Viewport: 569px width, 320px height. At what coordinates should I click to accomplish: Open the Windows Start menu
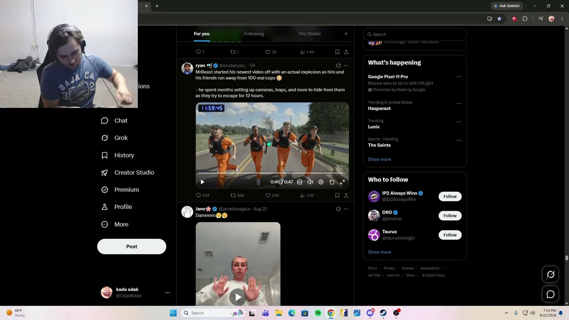coord(173,313)
